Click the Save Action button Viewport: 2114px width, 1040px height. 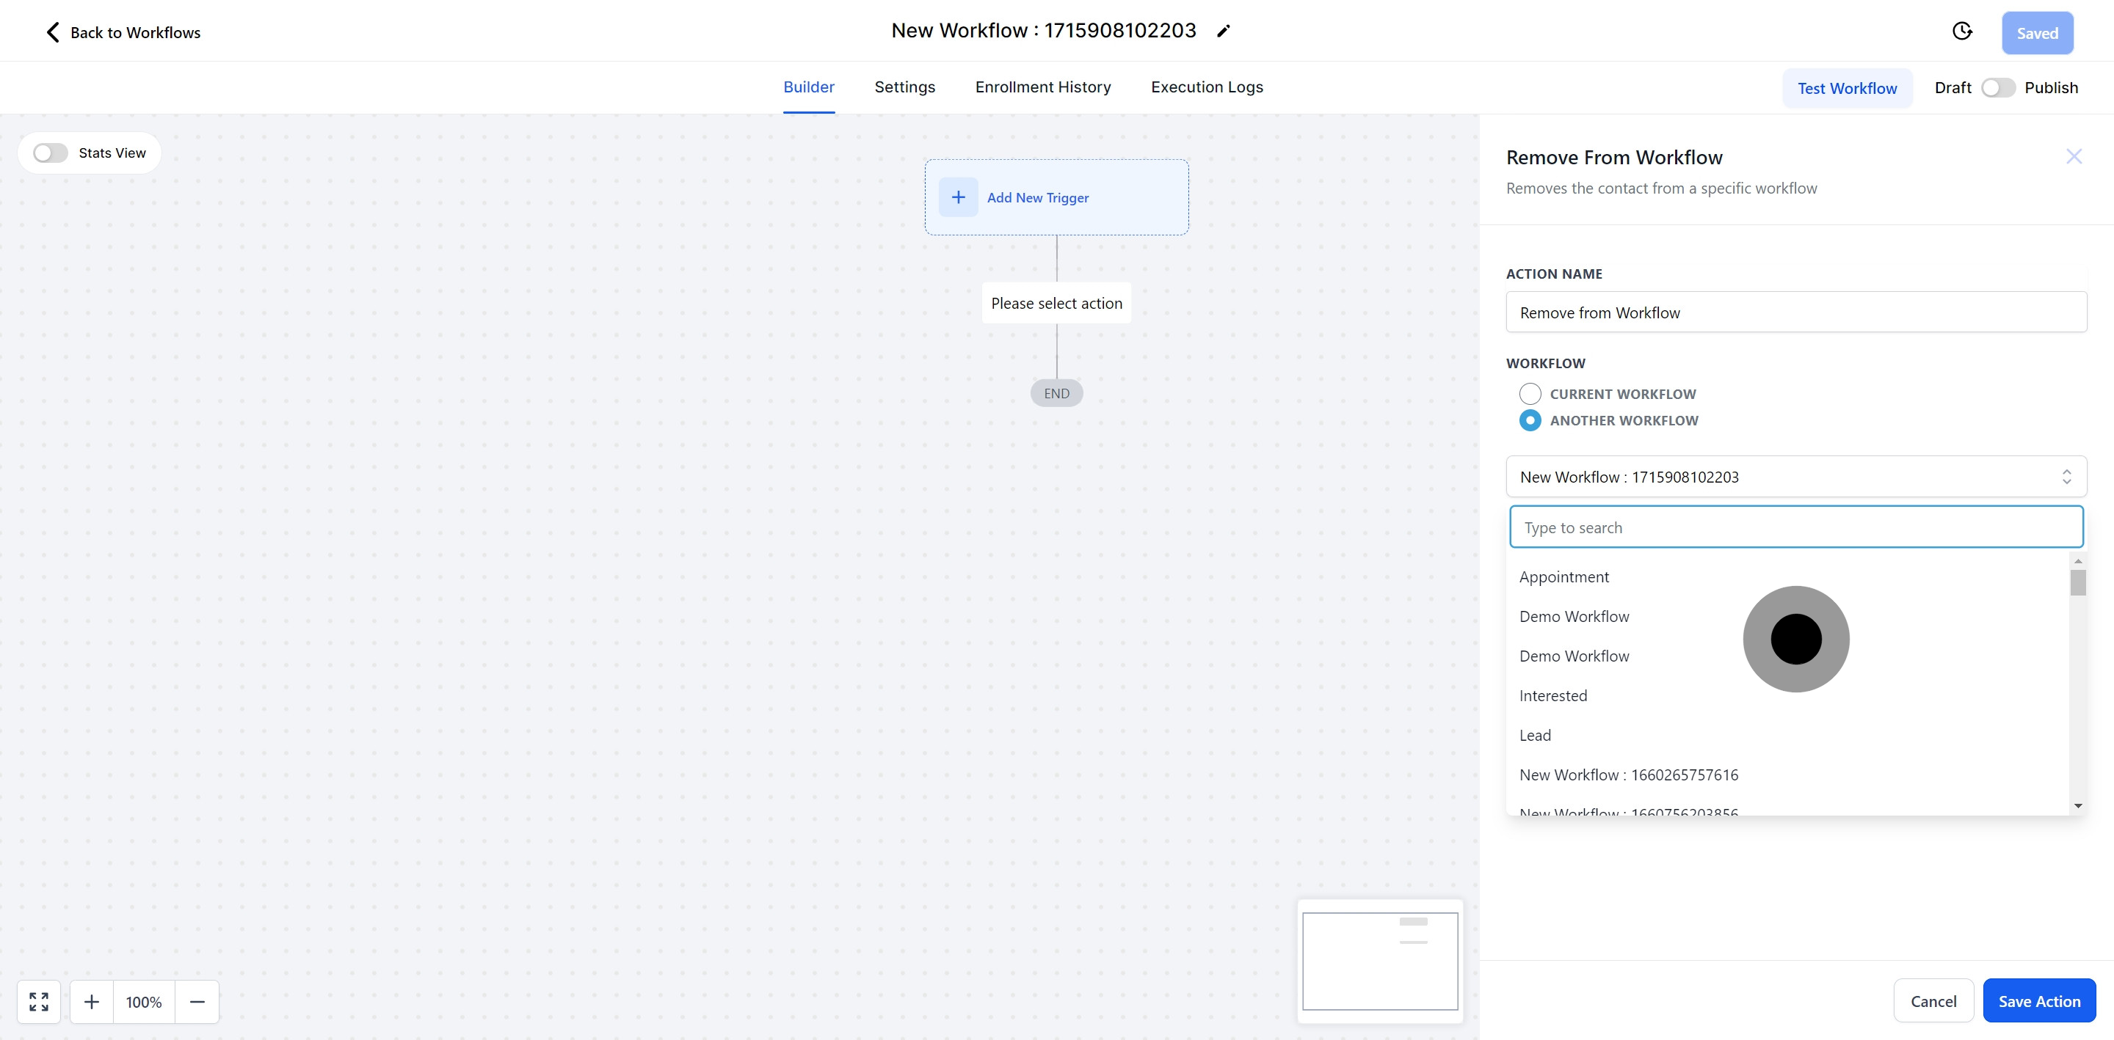click(2038, 1000)
